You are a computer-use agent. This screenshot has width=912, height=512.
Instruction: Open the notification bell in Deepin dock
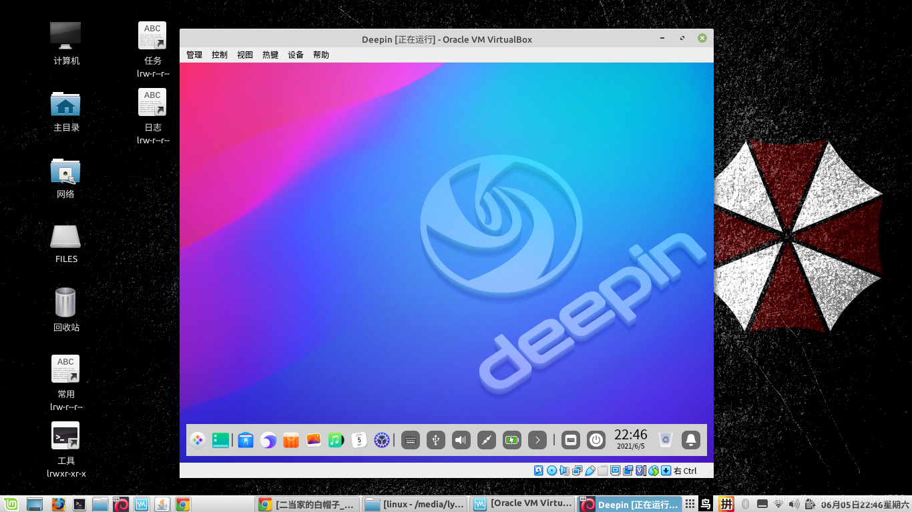(691, 440)
